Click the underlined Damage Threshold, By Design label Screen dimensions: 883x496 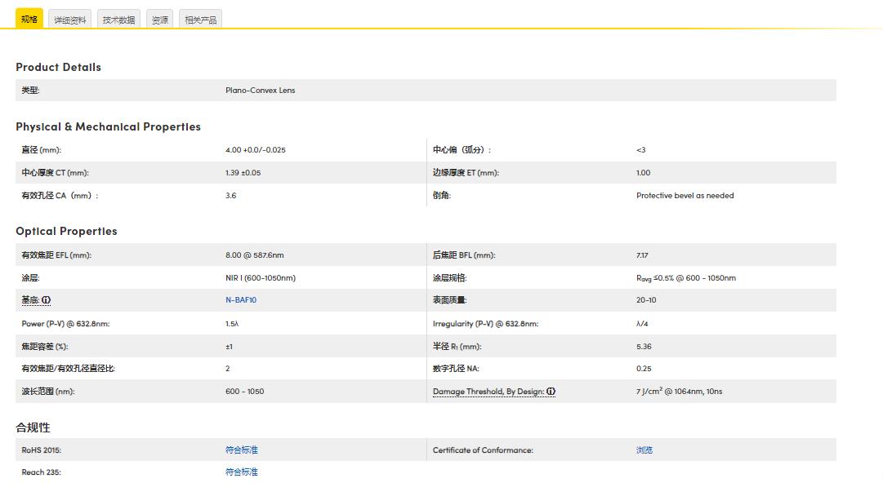point(488,392)
